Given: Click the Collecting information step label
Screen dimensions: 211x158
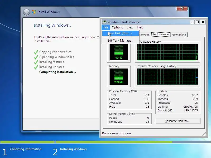Looking at the screenshot, I should (x=26, y=149).
